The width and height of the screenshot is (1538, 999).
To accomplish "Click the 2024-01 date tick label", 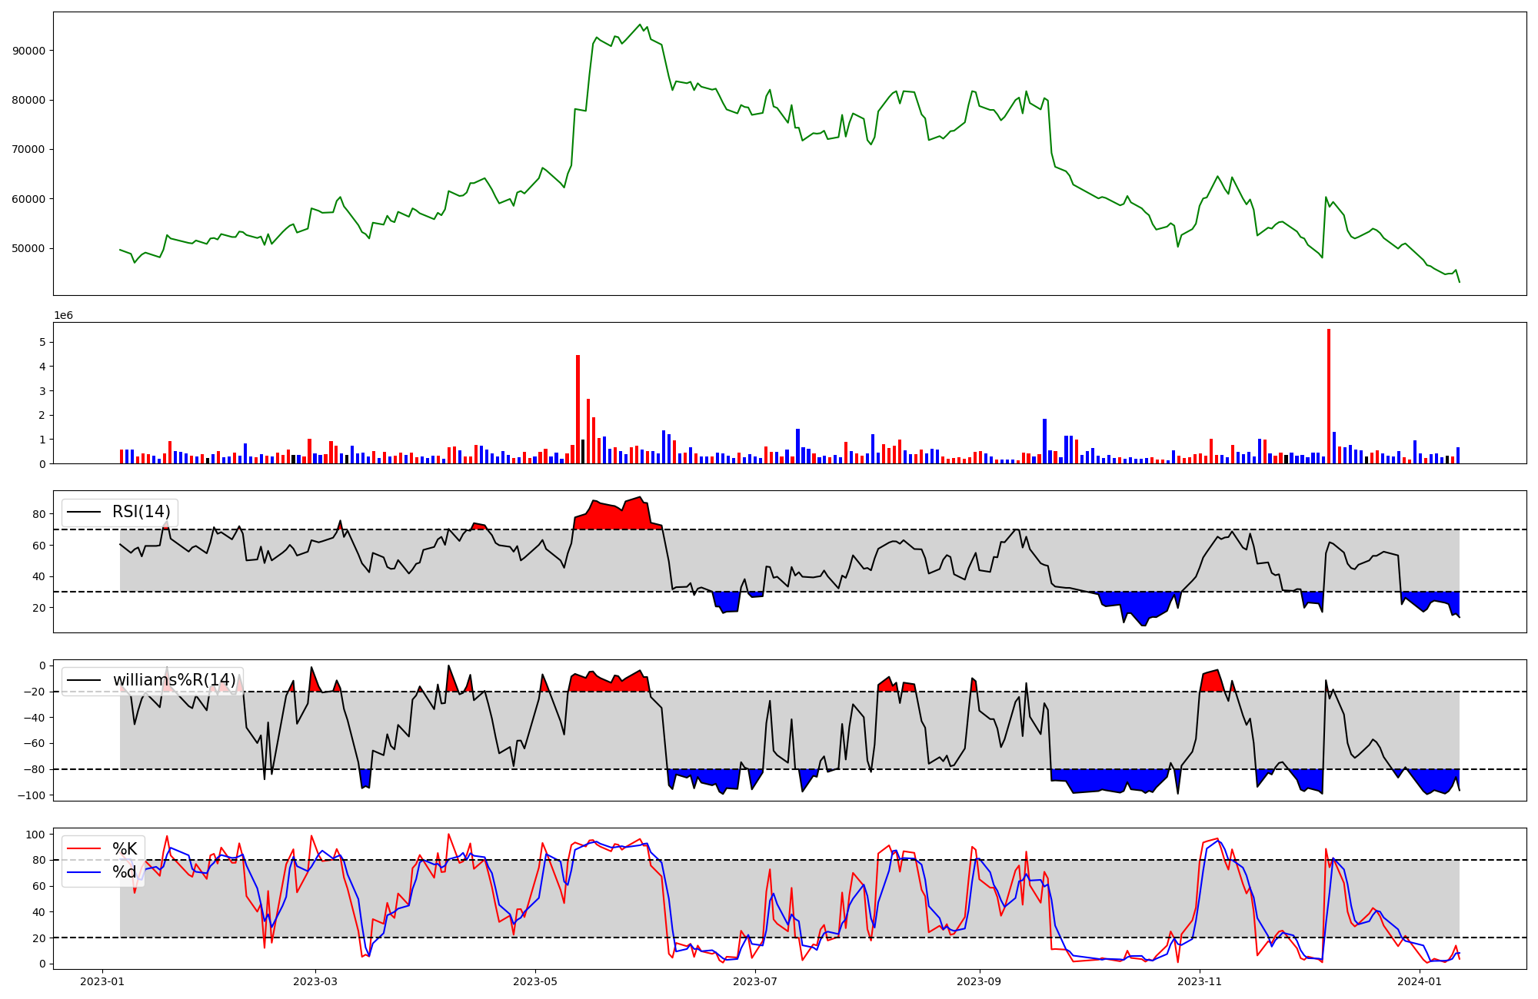I will pos(1420,981).
